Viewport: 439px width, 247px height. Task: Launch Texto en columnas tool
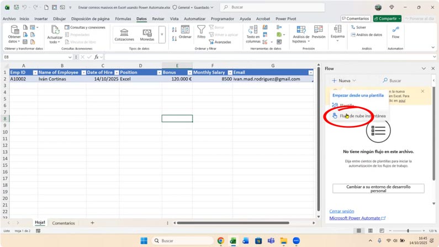coord(253,34)
